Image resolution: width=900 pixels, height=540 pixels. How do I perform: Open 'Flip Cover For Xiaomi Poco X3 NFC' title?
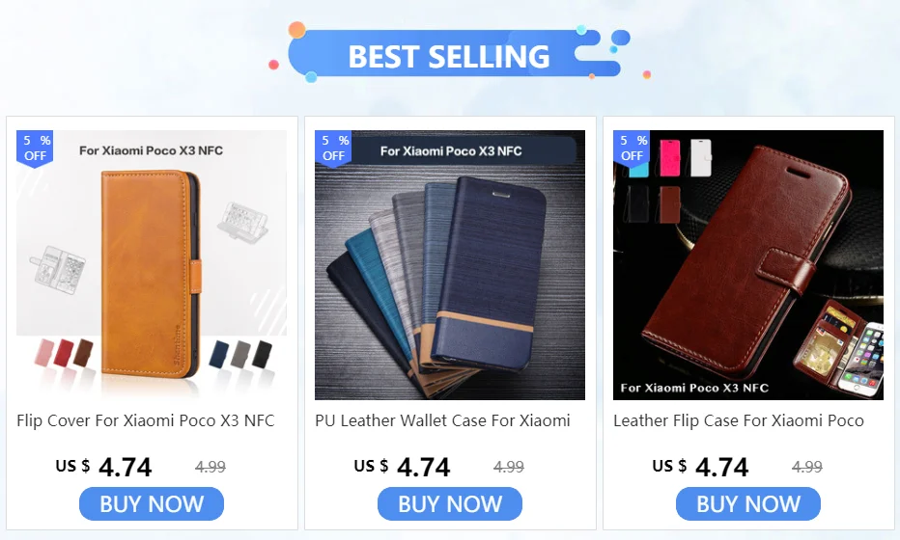(x=146, y=420)
